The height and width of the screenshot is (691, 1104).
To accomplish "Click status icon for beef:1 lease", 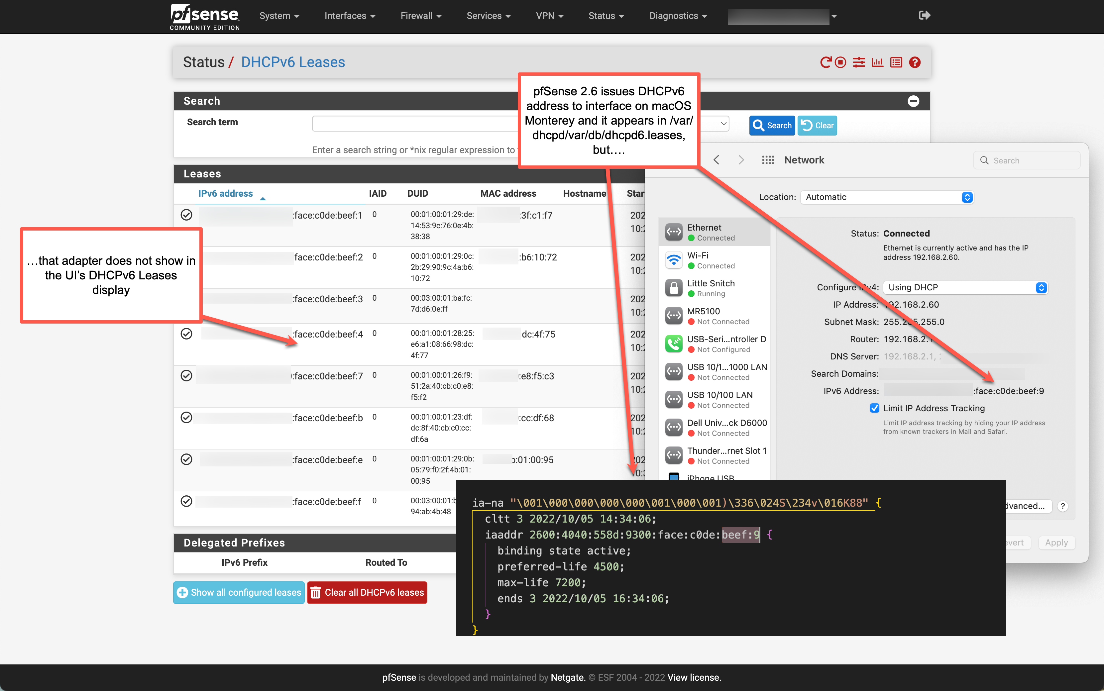I will click(186, 215).
